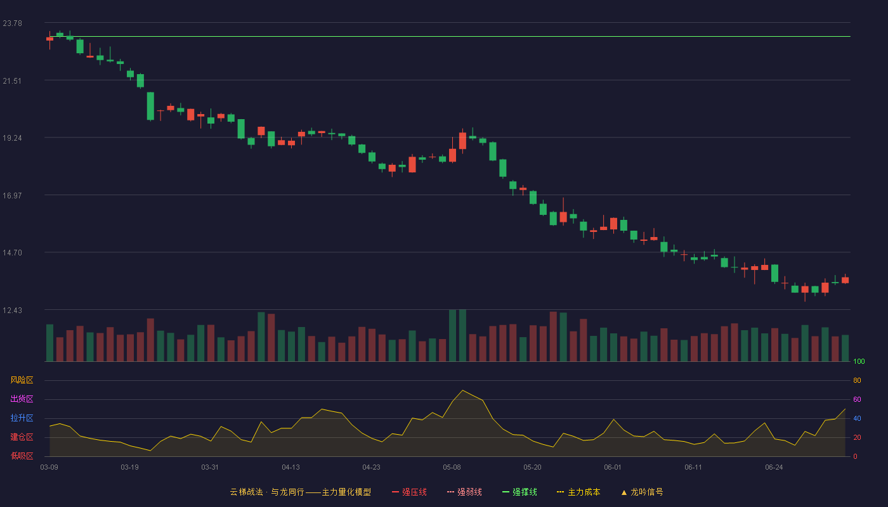Image resolution: width=888 pixels, height=507 pixels.
Task: Click the green 100 indicator axis value
Action: tap(859, 362)
